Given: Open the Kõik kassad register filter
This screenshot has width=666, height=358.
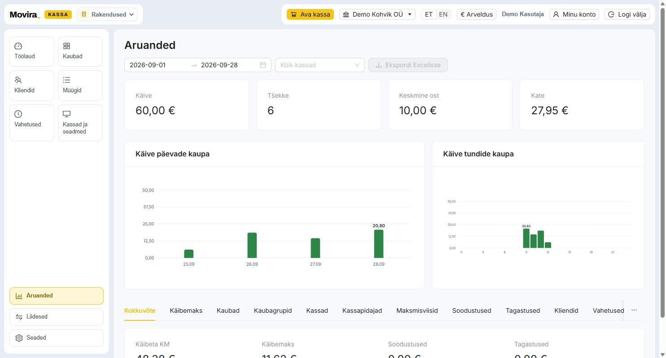Looking at the screenshot, I should pos(320,65).
